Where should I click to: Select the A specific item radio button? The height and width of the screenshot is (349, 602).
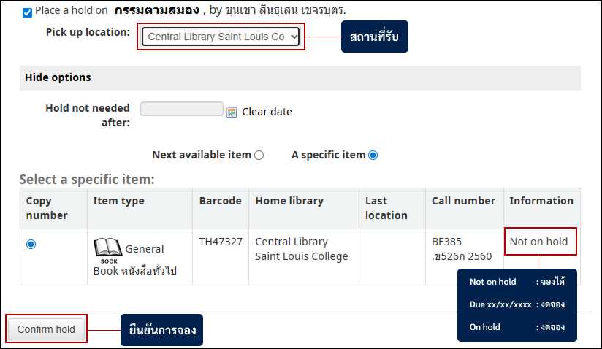click(x=373, y=155)
